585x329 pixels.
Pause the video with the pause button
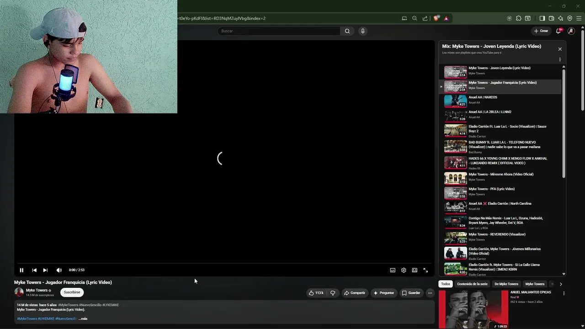(21, 270)
